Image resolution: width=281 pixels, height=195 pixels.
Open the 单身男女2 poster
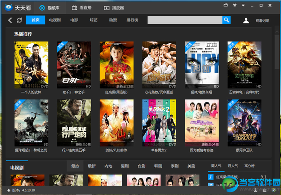pos(159,123)
